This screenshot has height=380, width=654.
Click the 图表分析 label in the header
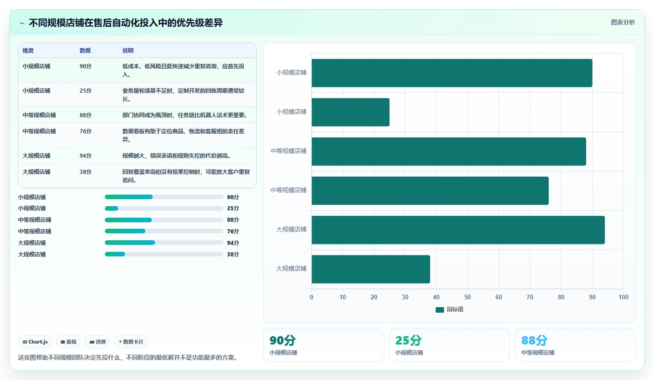coord(623,22)
